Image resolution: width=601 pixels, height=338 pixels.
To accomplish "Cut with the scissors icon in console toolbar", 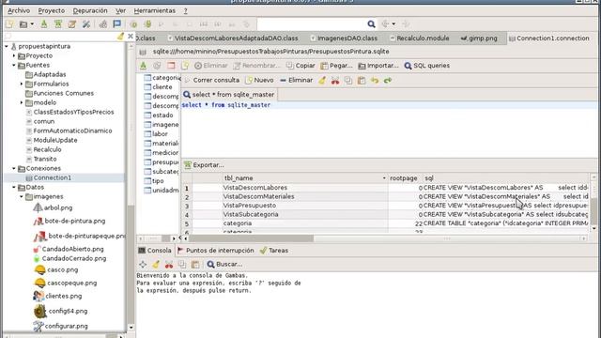I will tap(169, 265).
